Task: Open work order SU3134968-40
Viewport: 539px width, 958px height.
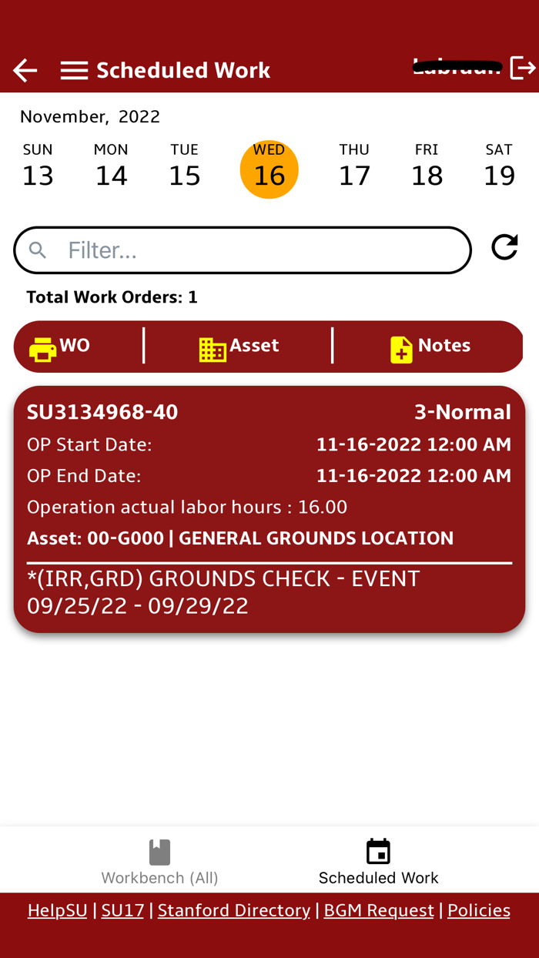Action: [102, 412]
